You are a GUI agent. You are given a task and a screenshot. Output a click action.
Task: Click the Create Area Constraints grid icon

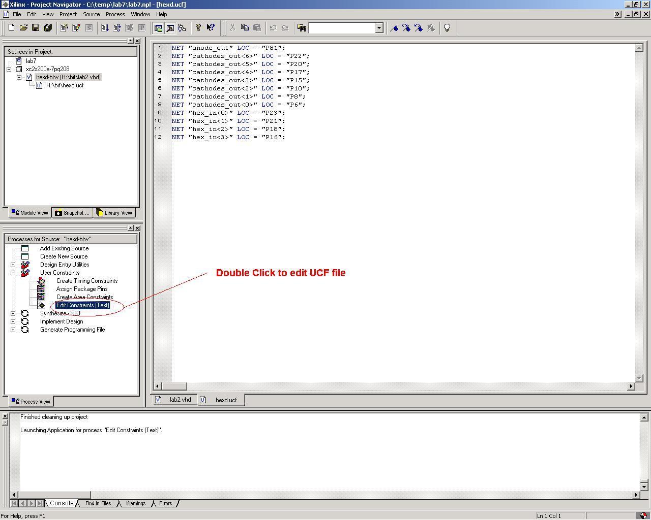[41, 297]
